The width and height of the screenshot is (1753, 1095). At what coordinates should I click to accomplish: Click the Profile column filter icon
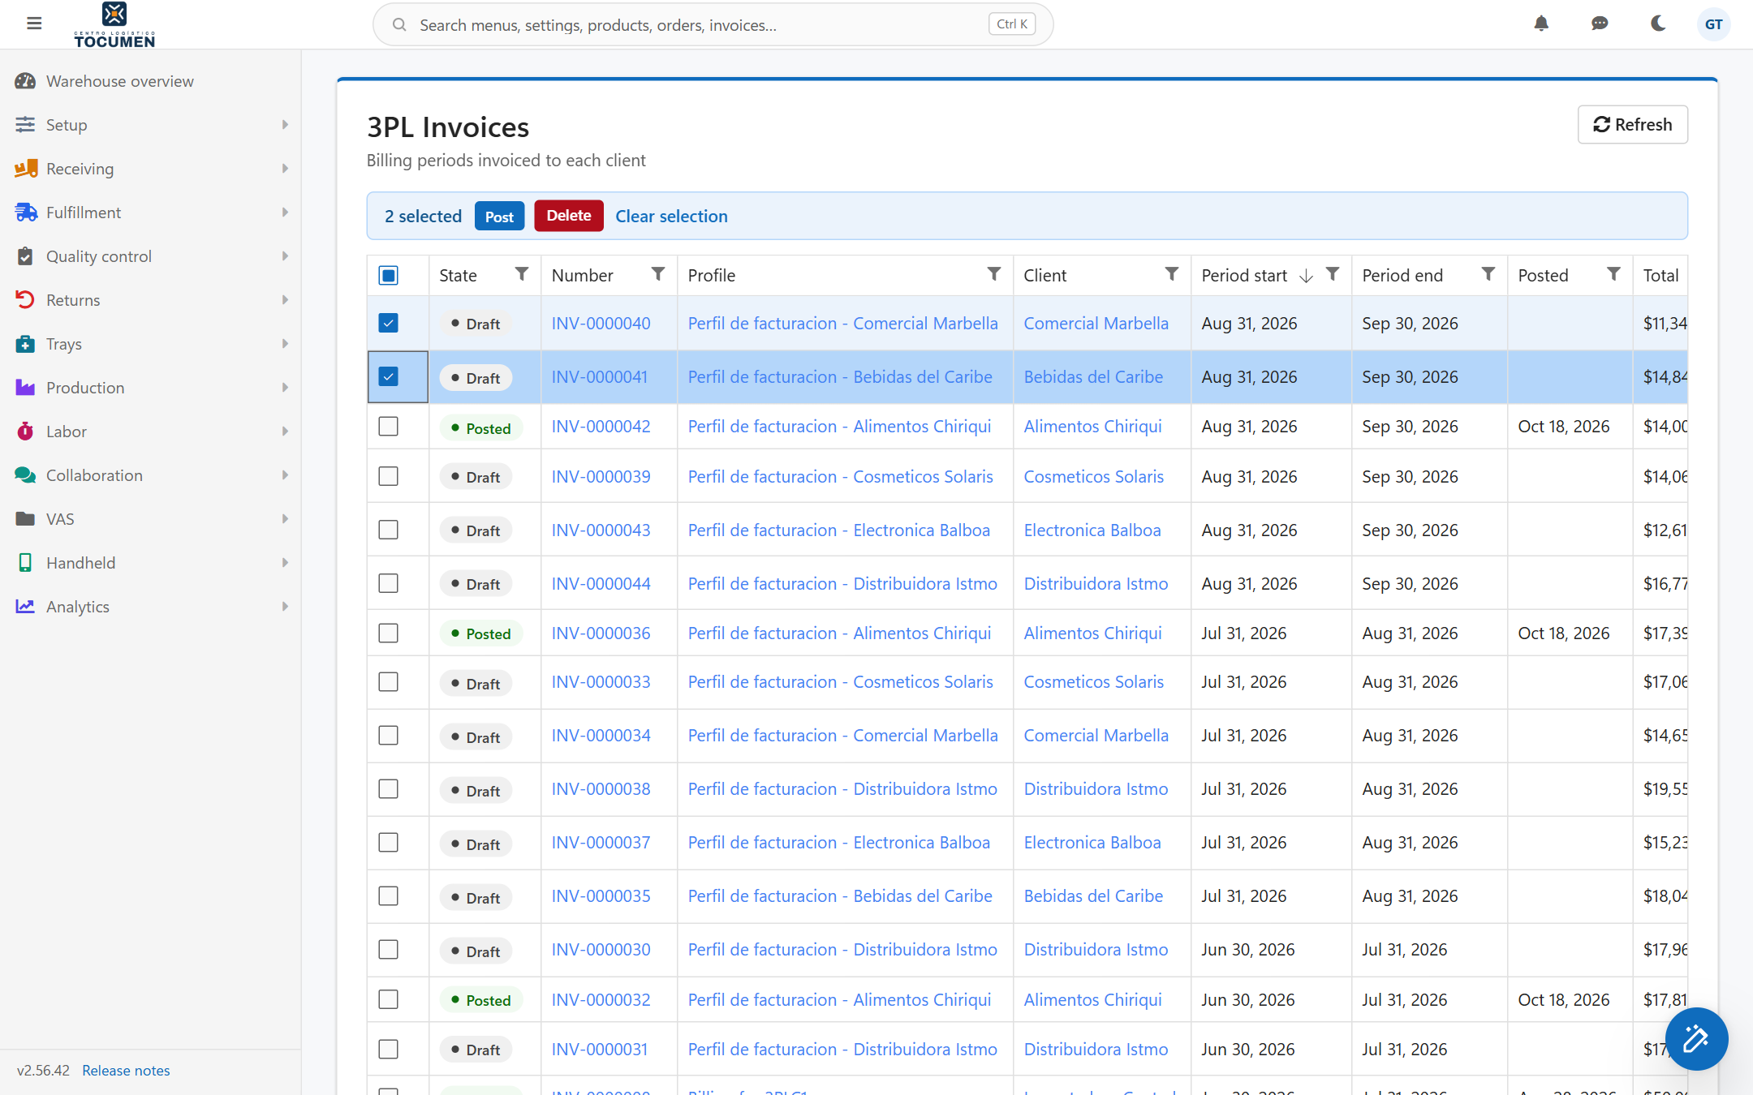click(x=993, y=274)
